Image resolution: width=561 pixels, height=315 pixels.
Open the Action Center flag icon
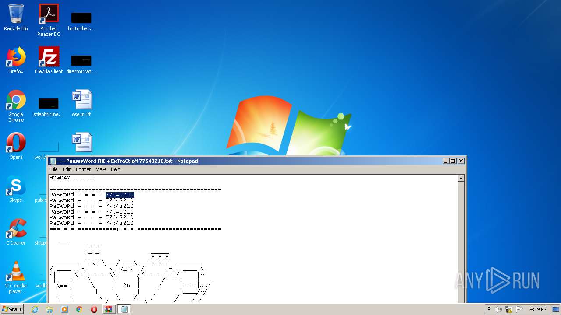point(519,309)
